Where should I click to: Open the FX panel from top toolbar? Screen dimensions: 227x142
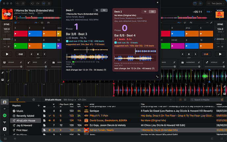coord(38,3)
